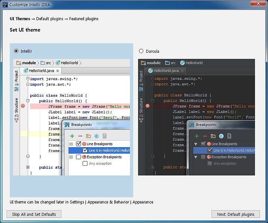Open HelloWorld.java tab in light preview
268x223 pixels.
coord(41,71)
